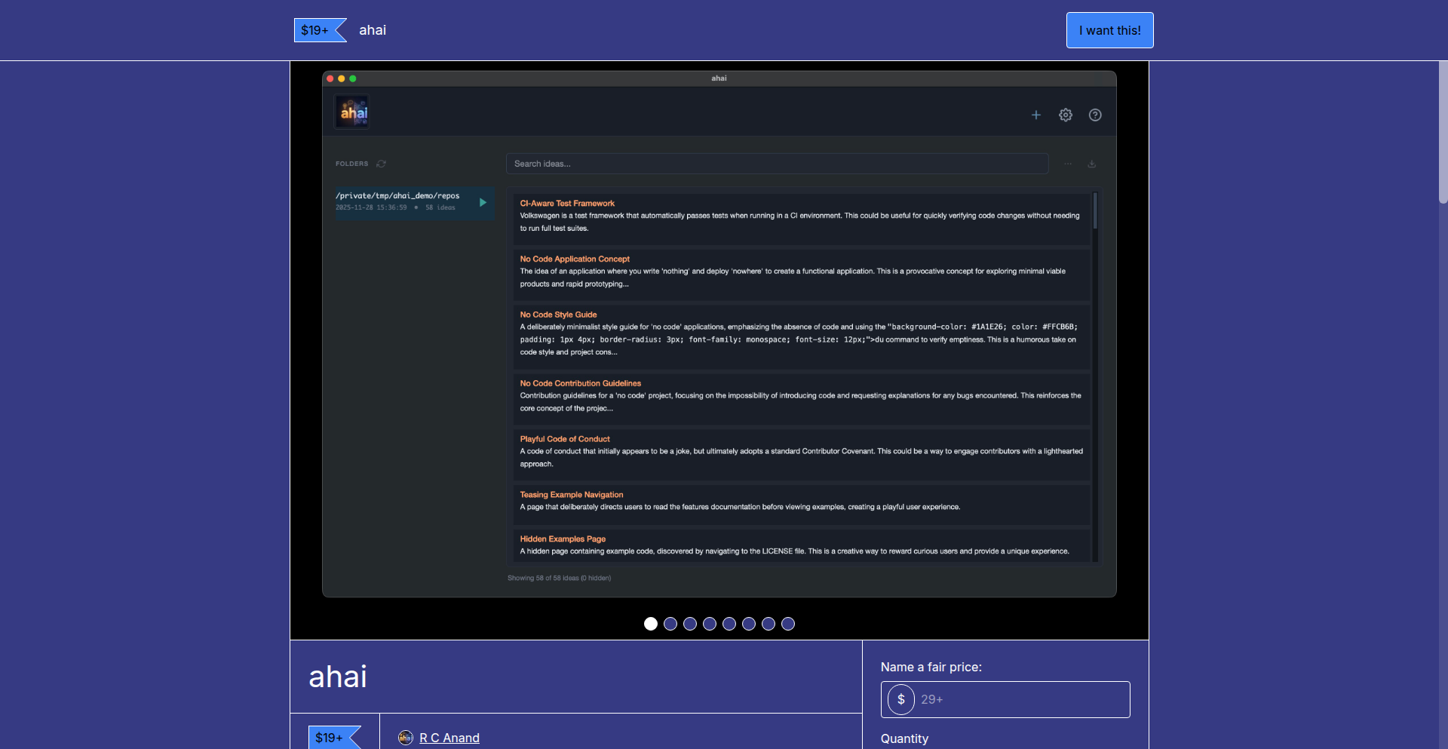Switch to the second carousel slide dot

tap(670, 624)
